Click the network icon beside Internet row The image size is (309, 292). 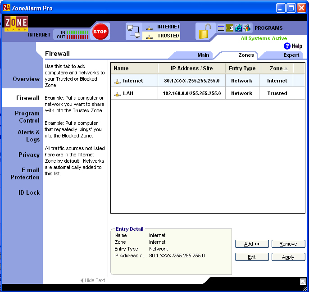(x=117, y=81)
